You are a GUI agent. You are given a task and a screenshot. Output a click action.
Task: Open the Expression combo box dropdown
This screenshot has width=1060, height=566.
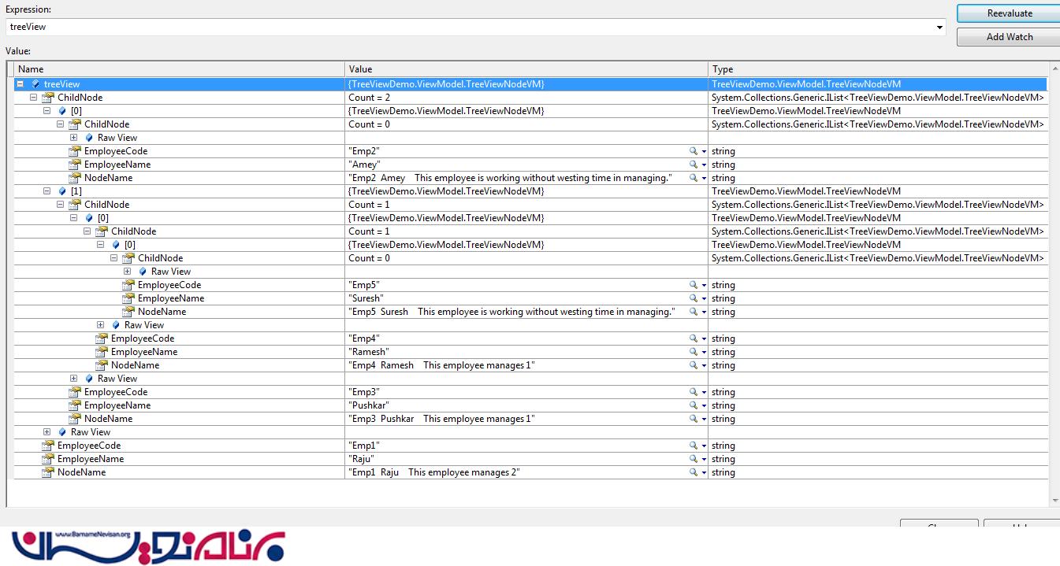coord(939,28)
